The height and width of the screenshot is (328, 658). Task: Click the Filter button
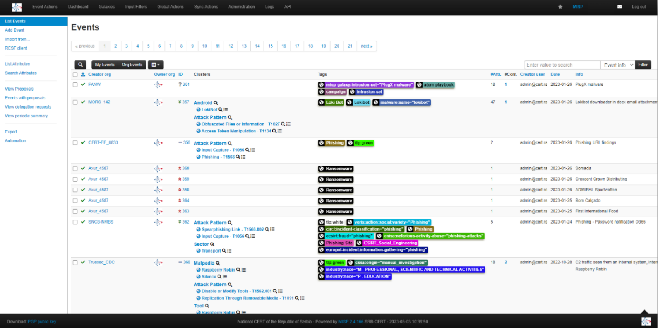pyautogui.click(x=643, y=65)
